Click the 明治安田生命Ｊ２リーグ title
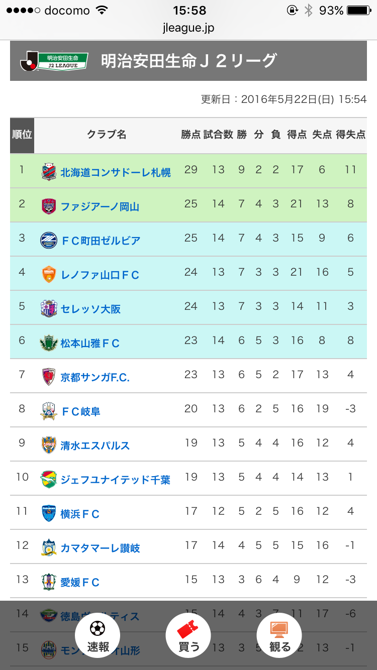The height and width of the screenshot is (670, 377). coord(189,61)
